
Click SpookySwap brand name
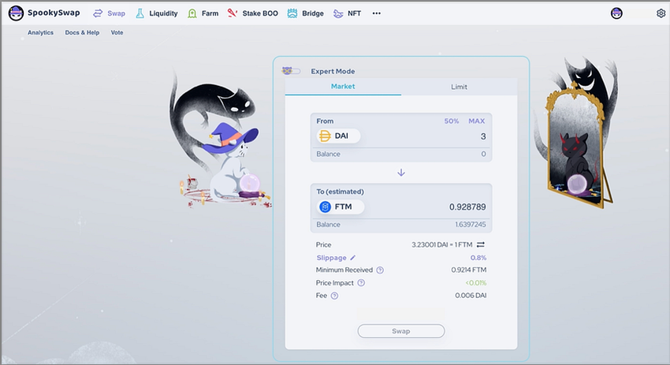[54, 13]
